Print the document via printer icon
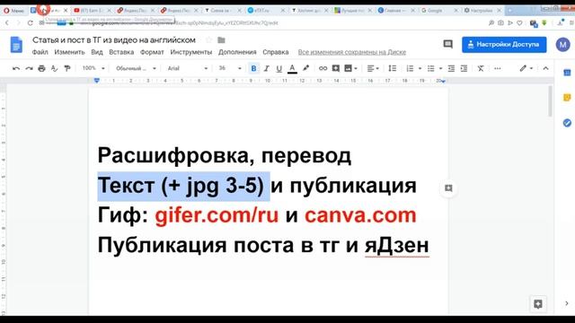Viewport: 575px width, 323px height. pos(41,68)
